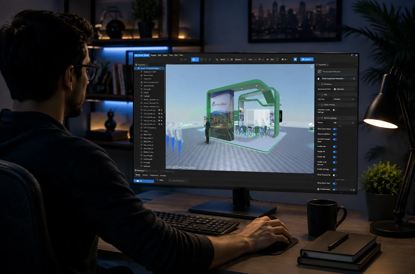Click the pivot icon beside Selection
This screenshot has width=415, height=274.
click(x=232, y=59)
